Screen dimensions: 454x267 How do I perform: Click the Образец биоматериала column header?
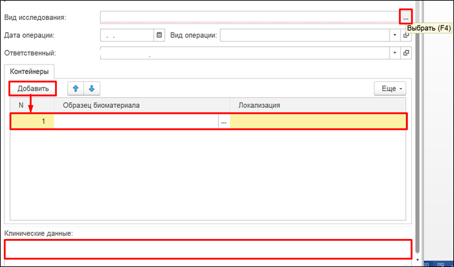141,105
